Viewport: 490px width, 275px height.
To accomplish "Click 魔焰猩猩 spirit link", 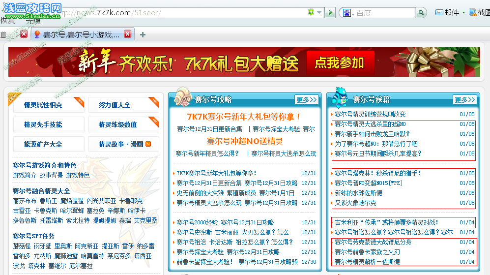I will pos(72,201).
